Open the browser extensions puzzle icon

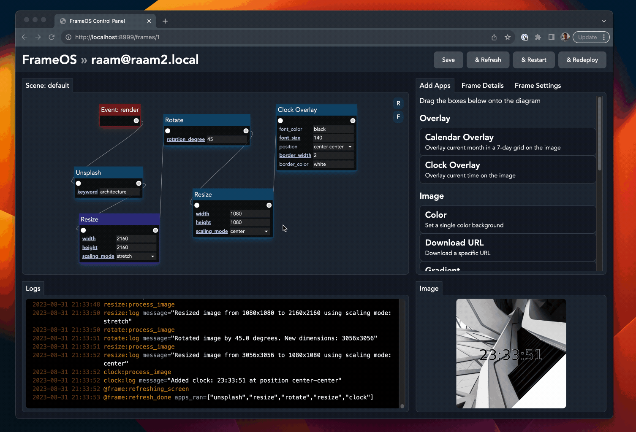(x=538, y=37)
